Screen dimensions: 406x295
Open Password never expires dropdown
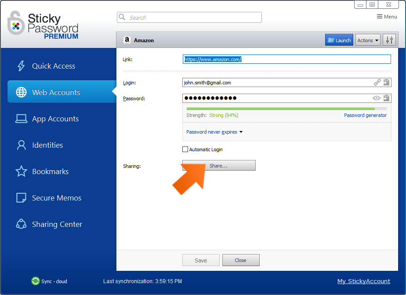pos(214,132)
